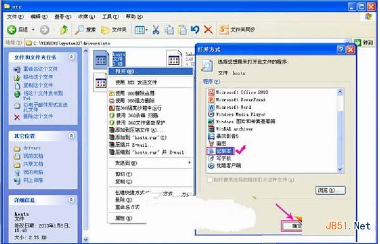This screenshot has width=380, height=244.
Task: Toggle the Folders pane button
Action: point(114,30)
